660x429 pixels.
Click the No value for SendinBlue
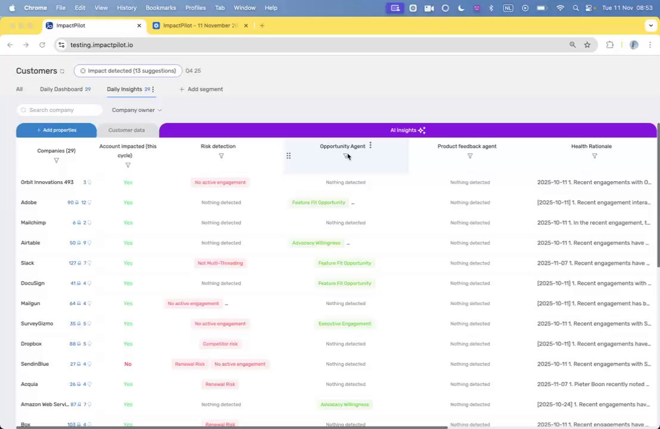(128, 364)
